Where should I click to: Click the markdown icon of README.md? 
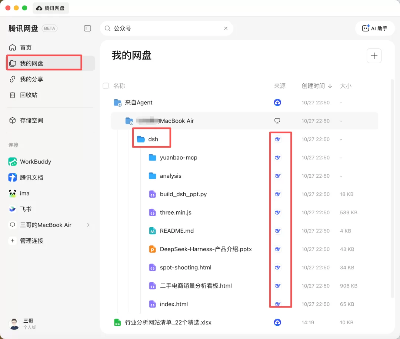pos(152,231)
